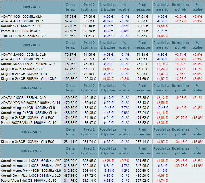205x183 pixels.
Task: Click the +2,04 € half-year difference
Action: (x=181, y=16)
